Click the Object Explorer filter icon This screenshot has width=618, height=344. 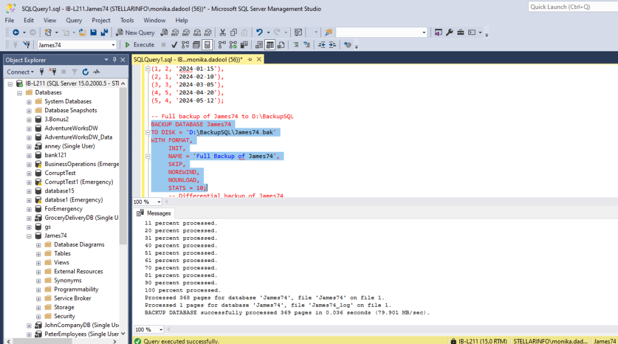pyautogui.click(x=74, y=72)
